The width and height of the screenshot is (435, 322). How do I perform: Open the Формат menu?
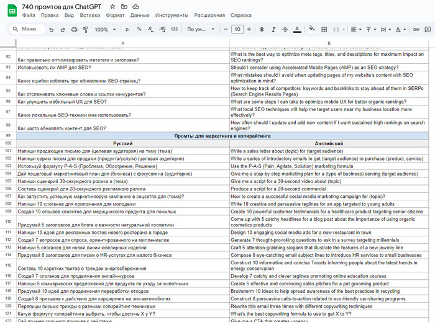point(115,14)
